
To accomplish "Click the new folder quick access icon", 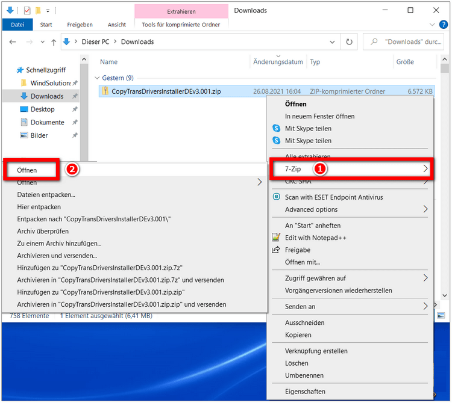I will [38, 11].
